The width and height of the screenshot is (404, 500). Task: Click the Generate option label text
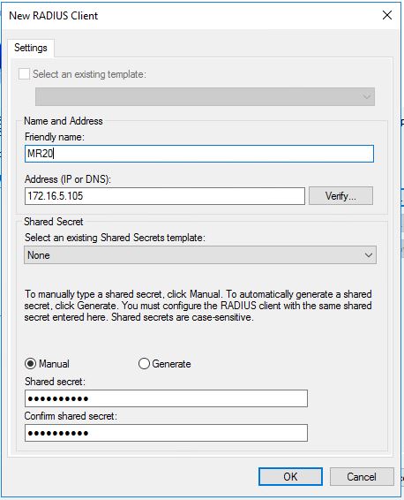pyautogui.click(x=171, y=364)
